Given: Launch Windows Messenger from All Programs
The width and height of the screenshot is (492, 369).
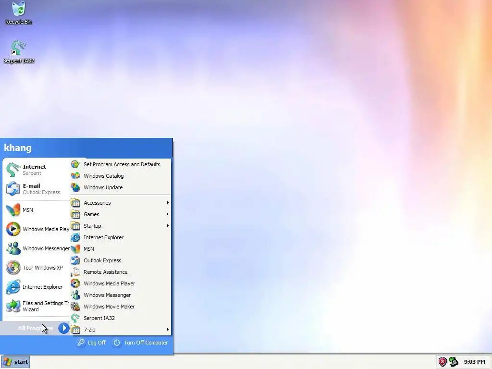Looking at the screenshot, I should (x=121, y=295).
